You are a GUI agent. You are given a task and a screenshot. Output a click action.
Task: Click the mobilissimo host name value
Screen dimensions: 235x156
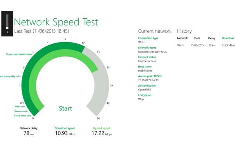coord(145,71)
